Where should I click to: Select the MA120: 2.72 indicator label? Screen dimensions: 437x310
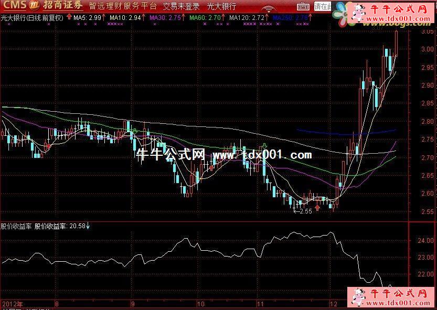[246, 17]
